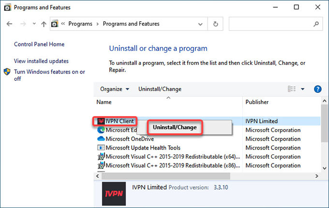
Task: Open the recent locations dropdown chevron
Action: (34, 24)
